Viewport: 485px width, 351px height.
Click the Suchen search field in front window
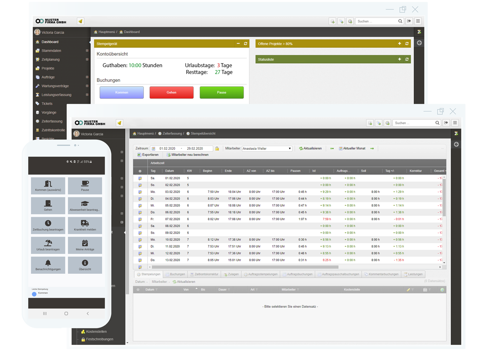pos(414,123)
